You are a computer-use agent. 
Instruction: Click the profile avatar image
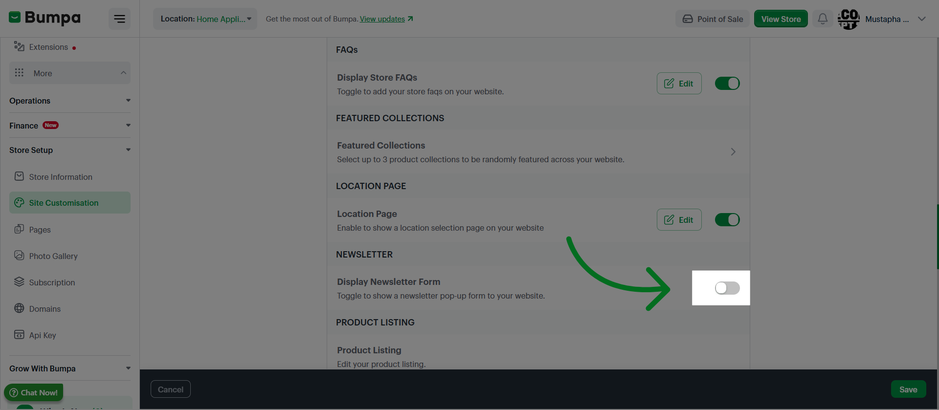click(x=849, y=19)
